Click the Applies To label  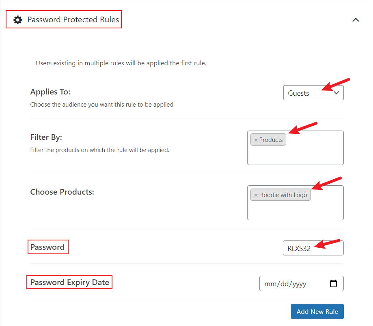tap(50, 92)
